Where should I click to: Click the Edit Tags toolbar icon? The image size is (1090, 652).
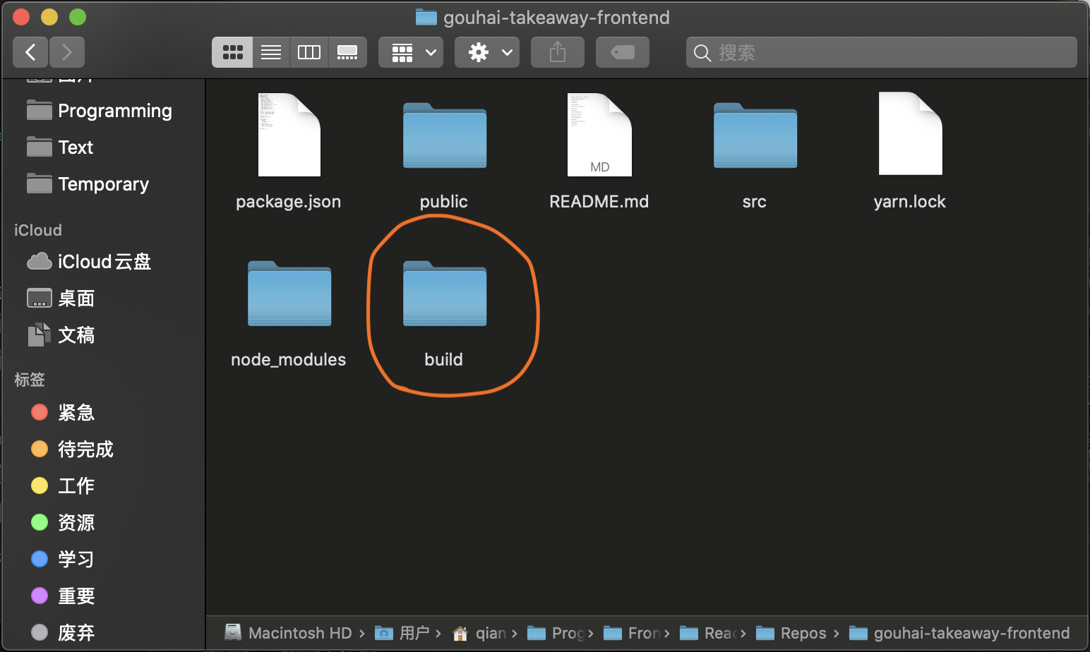click(622, 52)
